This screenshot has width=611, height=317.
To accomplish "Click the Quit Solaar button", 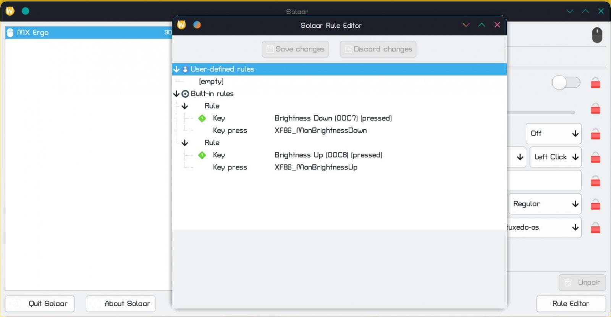I will click(40, 304).
